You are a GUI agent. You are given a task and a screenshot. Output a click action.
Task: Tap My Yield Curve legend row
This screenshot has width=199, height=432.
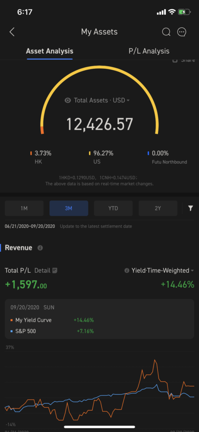pyautogui.click(x=52, y=320)
